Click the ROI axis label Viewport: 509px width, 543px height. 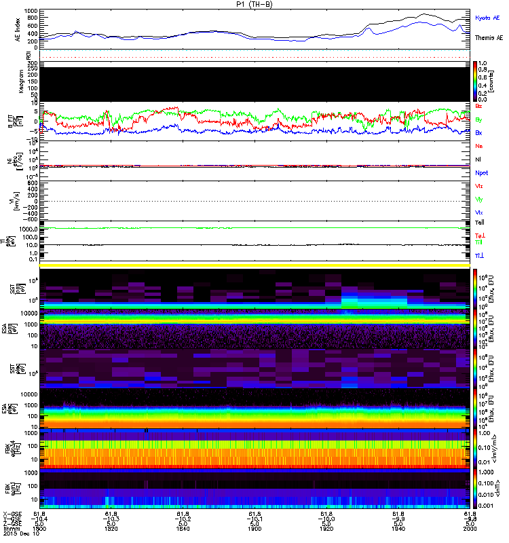(29, 56)
